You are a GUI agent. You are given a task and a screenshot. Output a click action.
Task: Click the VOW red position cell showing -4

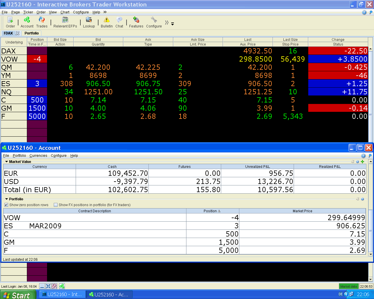[37, 59]
